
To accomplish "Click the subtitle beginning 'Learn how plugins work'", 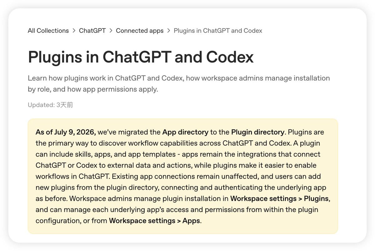I will 179,83.
